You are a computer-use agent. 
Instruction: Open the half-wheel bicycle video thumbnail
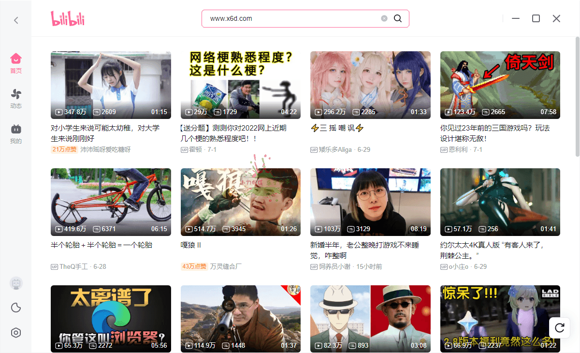[111, 202]
